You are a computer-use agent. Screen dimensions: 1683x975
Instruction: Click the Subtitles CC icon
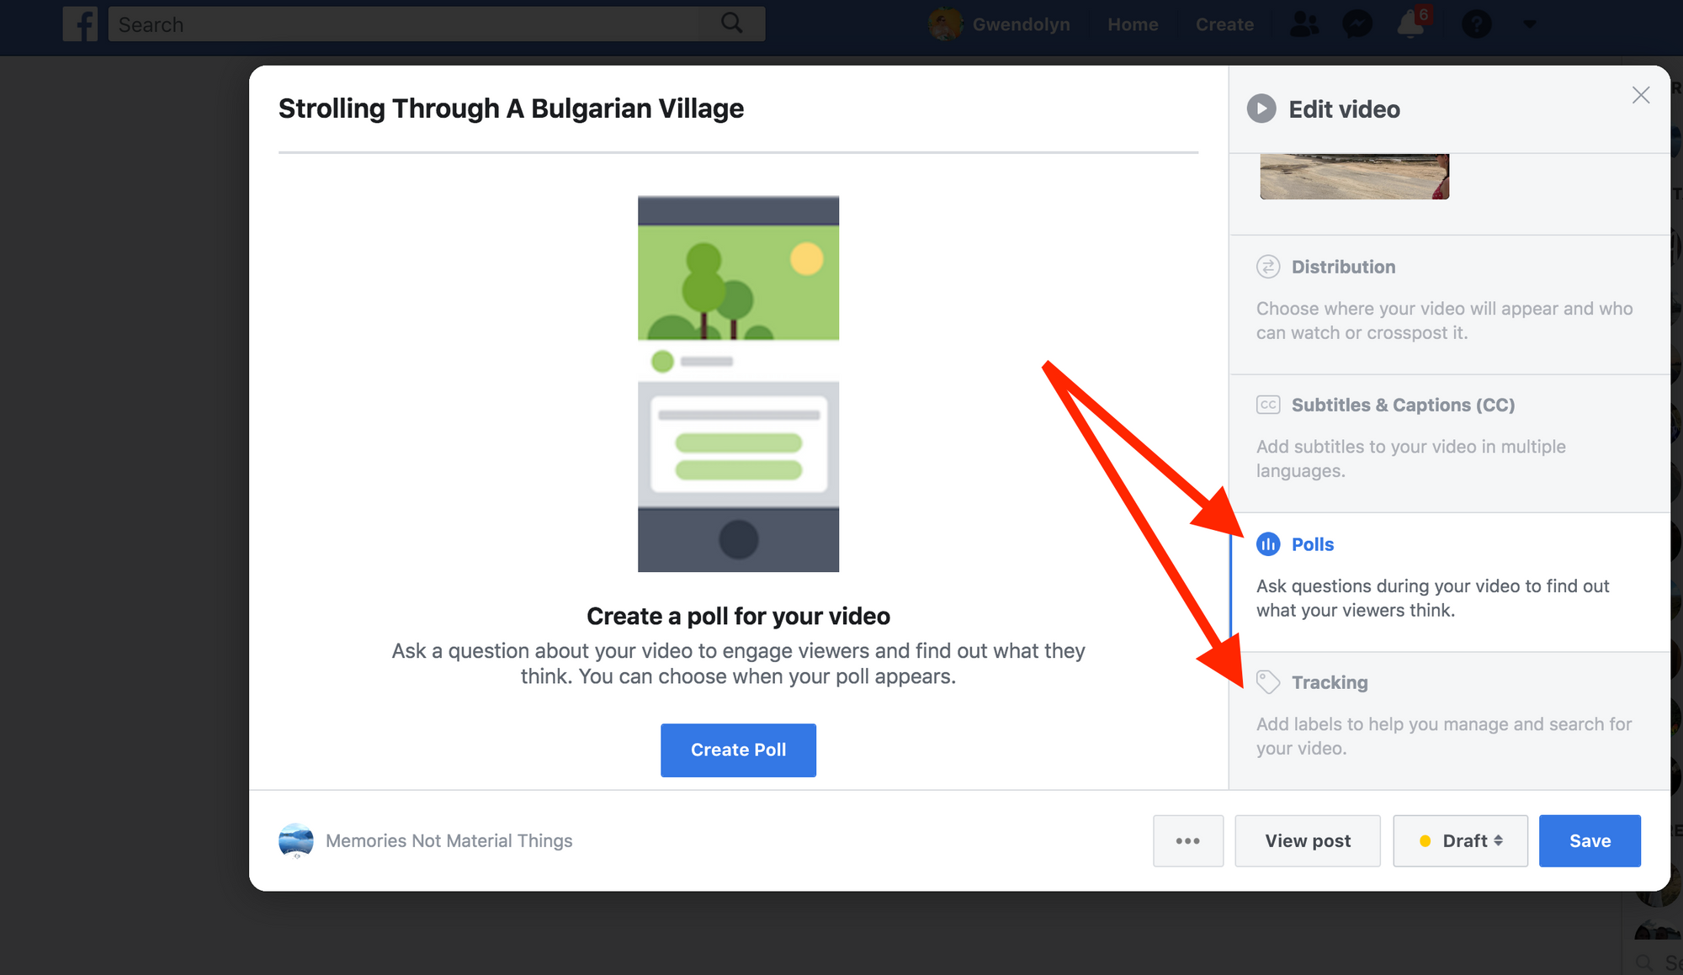click(x=1268, y=405)
